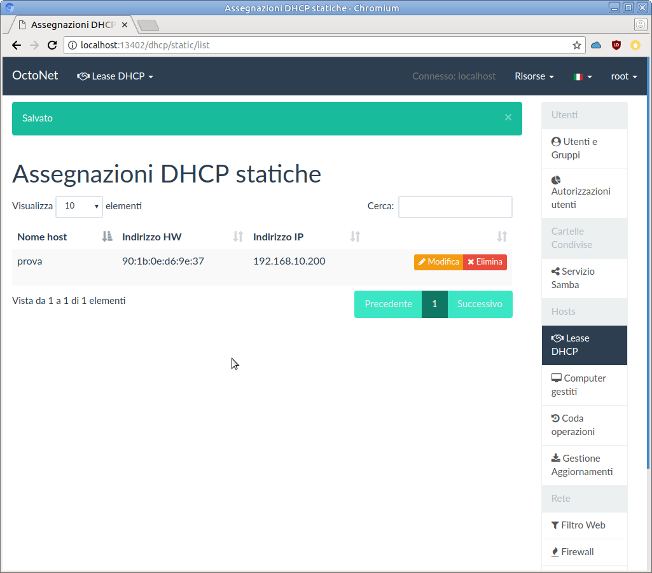This screenshot has height=573, width=652.
Task: Reload the page with the refresh icon
Action: pyautogui.click(x=52, y=45)
